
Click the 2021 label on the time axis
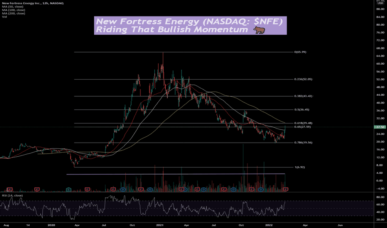[160, 225]
